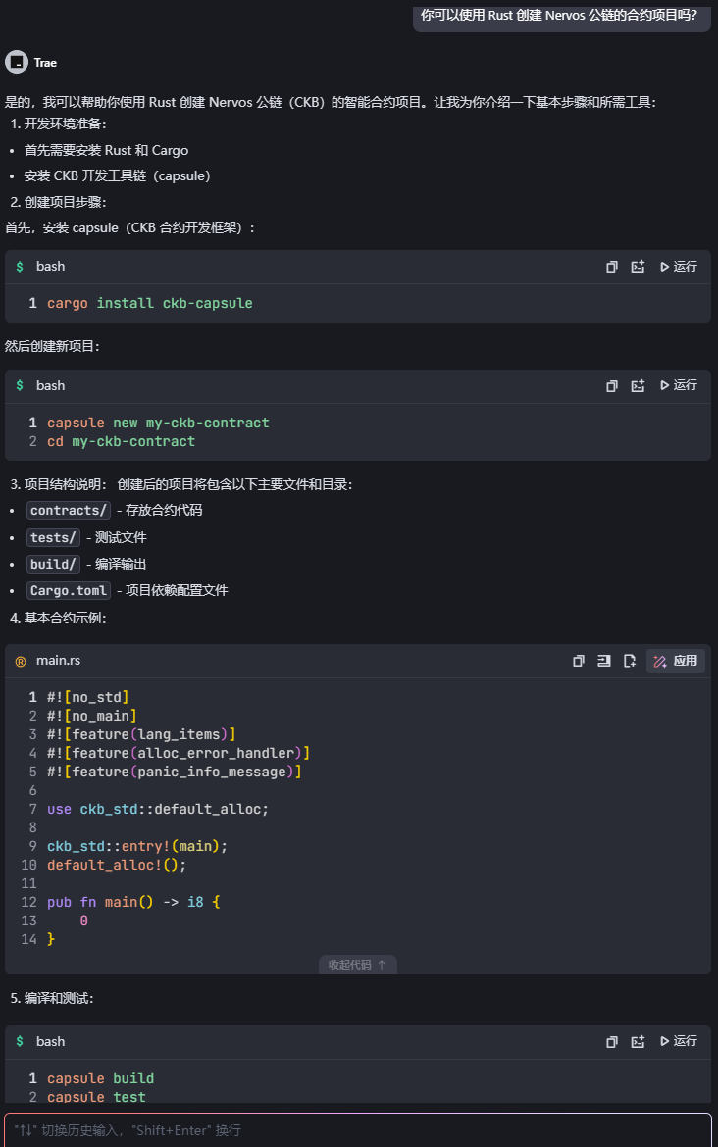Click the dollar icon of capsule build bash block

tap(20, 1042)
